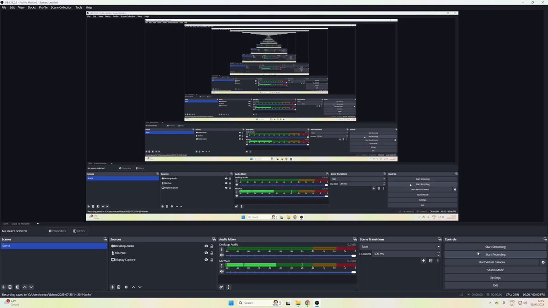This screenshot has height=308, width=548.
Task: Open transition properties three-dot menu
Action: point(438,261)
